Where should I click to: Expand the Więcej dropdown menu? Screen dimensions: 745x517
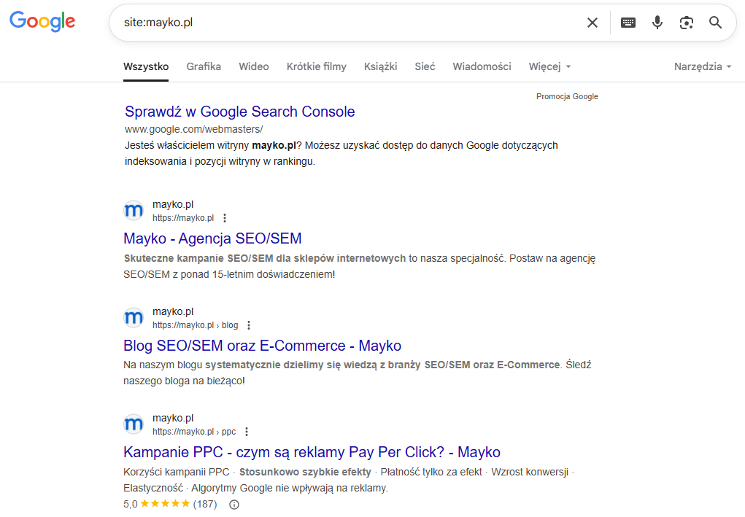[549, 66]
